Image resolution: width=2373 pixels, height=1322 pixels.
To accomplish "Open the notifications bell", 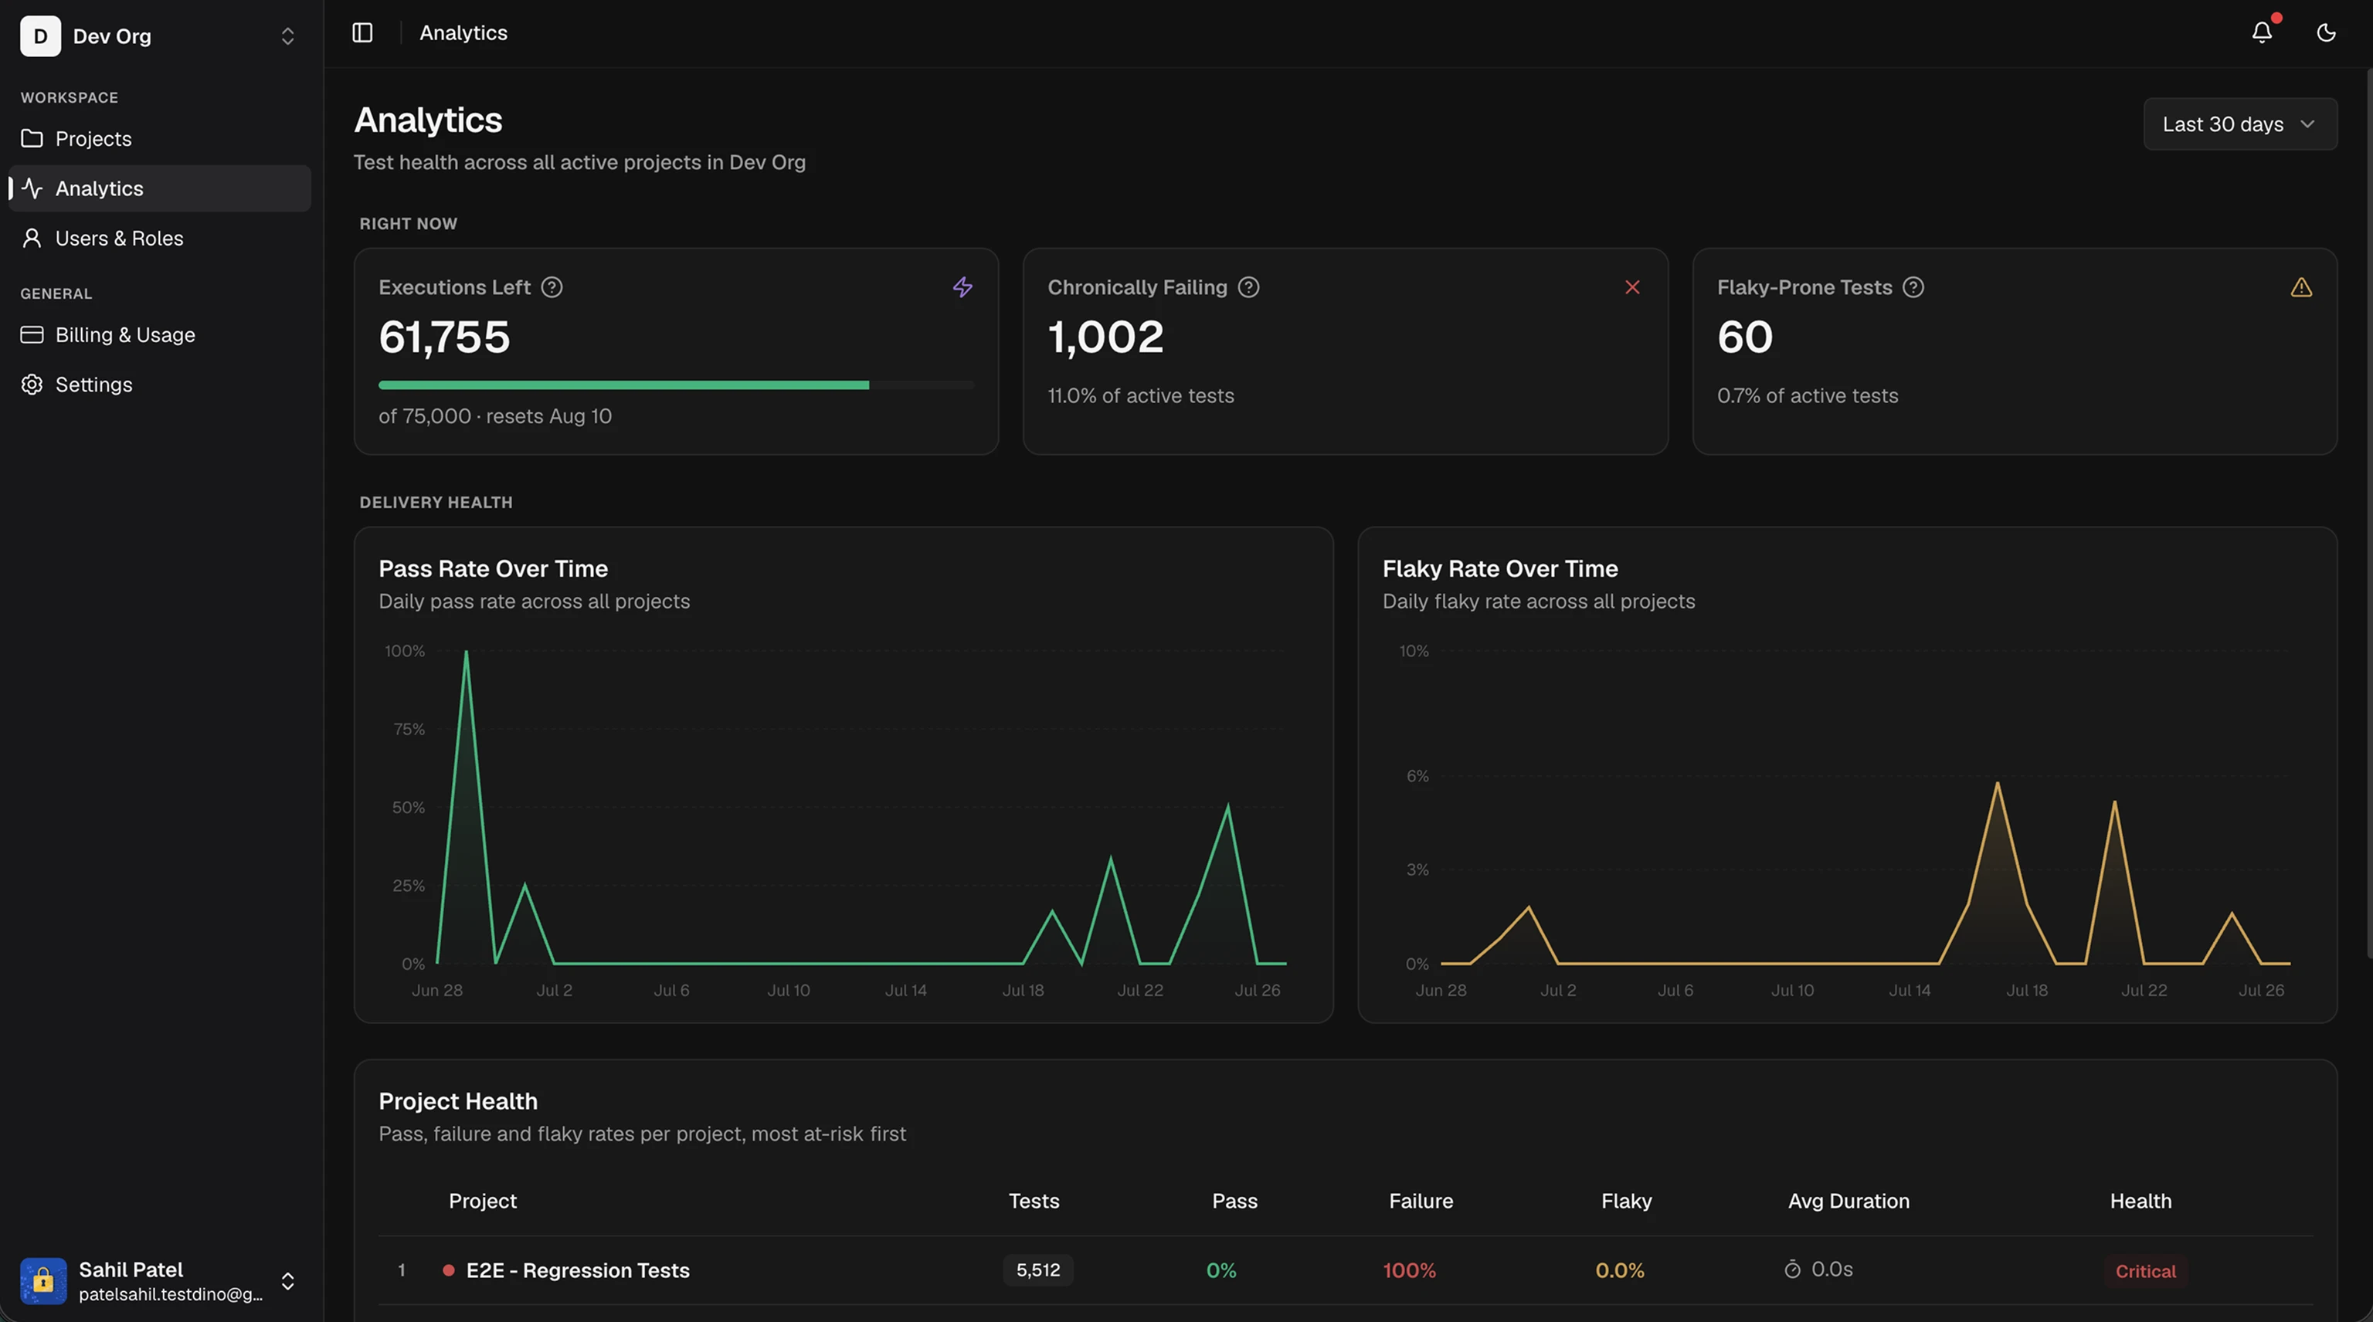I will (x=2262, y=33).
